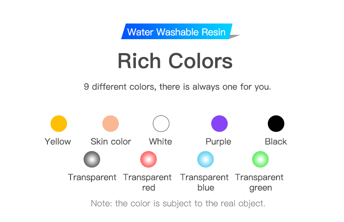Choose the Transparent blue swatch
344x222 pixels.
point(206,159)
